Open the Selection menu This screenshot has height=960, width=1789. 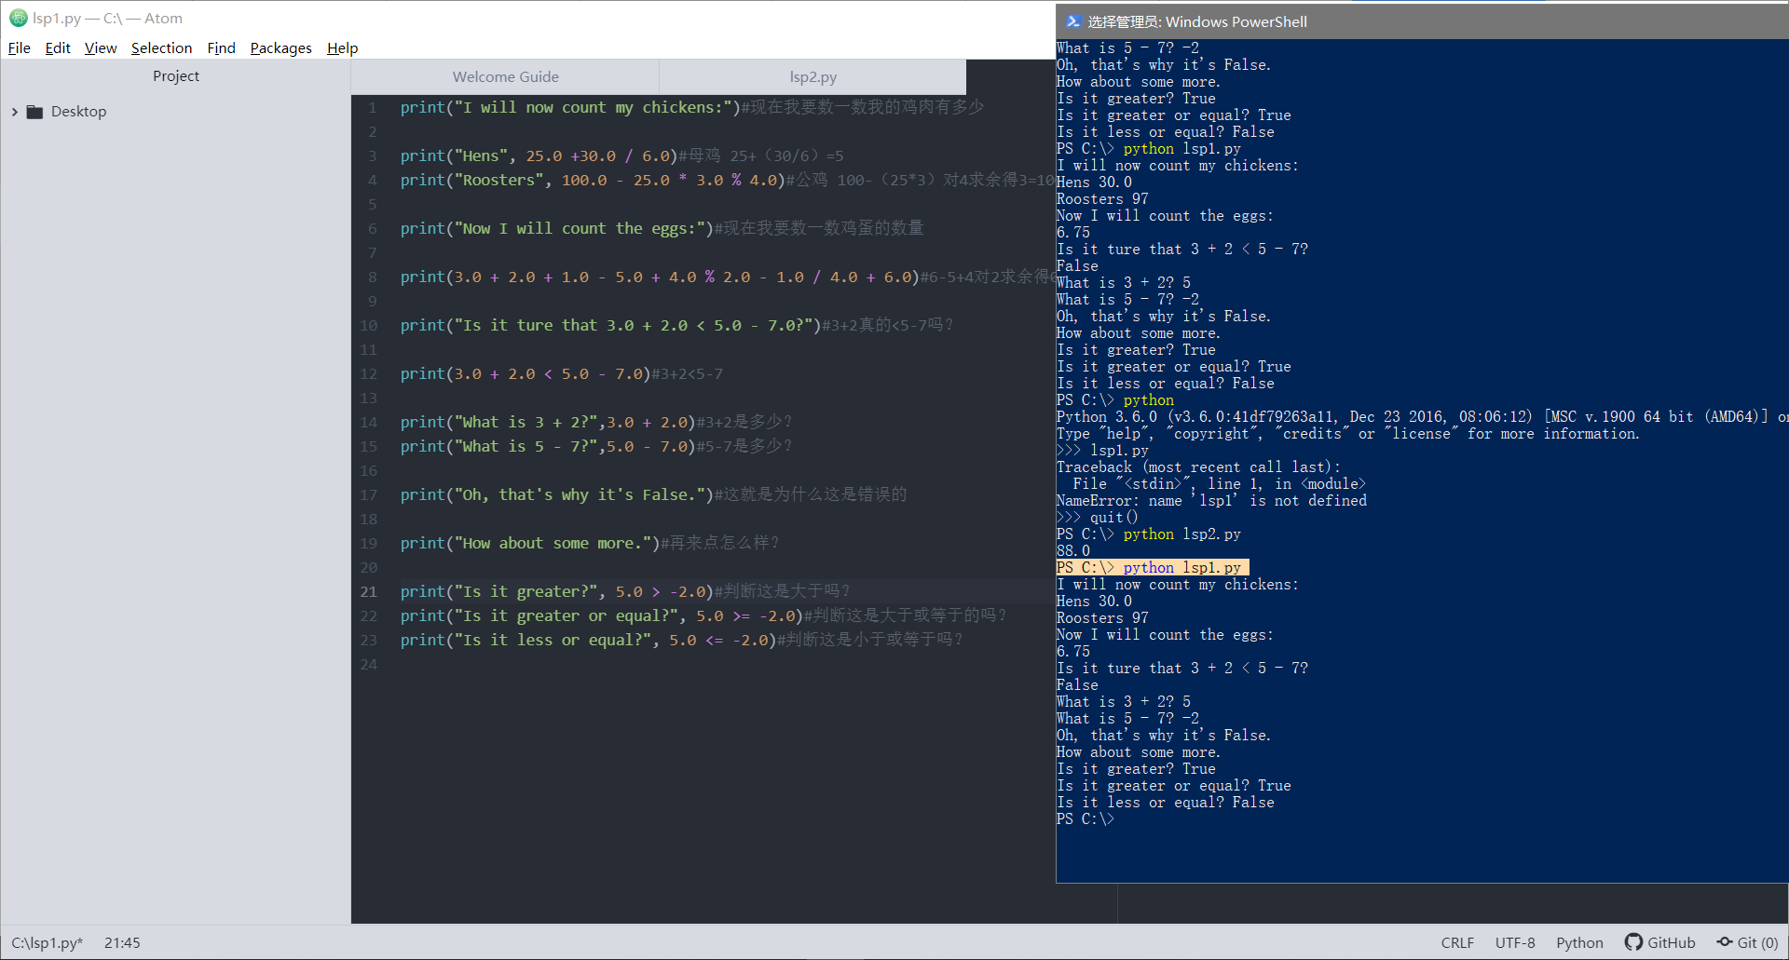click(x=161, y=47)
